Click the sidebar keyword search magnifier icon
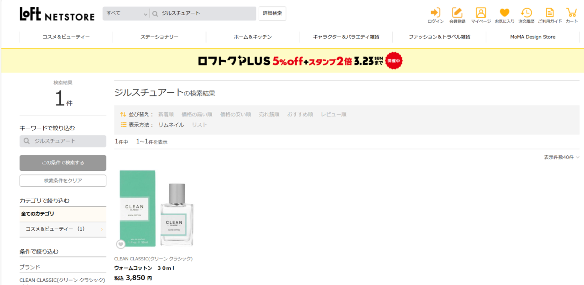 (x=26, y=141)
